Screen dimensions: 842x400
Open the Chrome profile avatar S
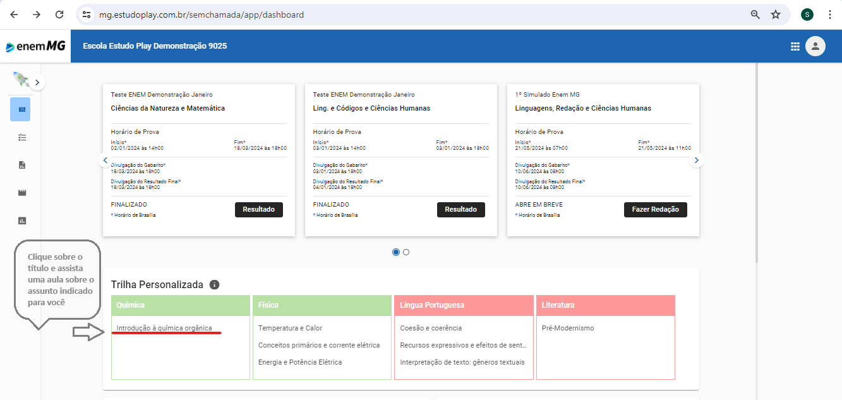807,15
